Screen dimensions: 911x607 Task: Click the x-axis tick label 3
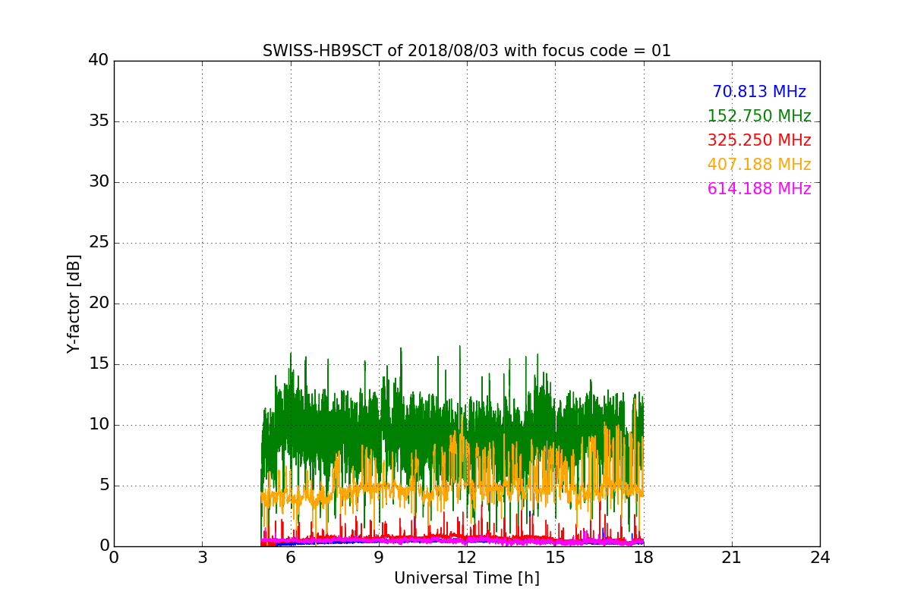pos(202,558)
